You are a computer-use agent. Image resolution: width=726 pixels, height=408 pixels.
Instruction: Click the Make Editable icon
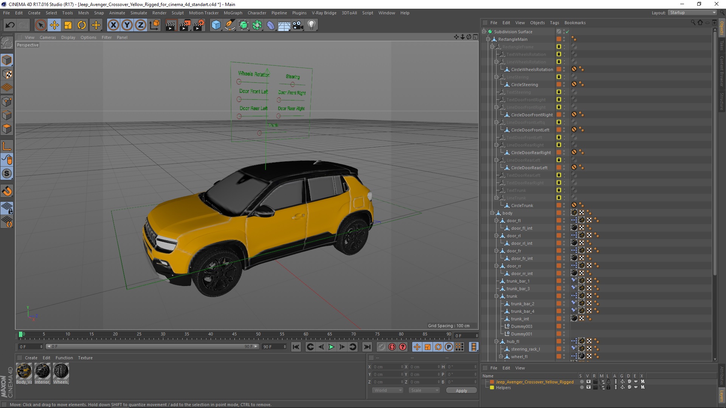pyautogui.click(x=7, y=43)
